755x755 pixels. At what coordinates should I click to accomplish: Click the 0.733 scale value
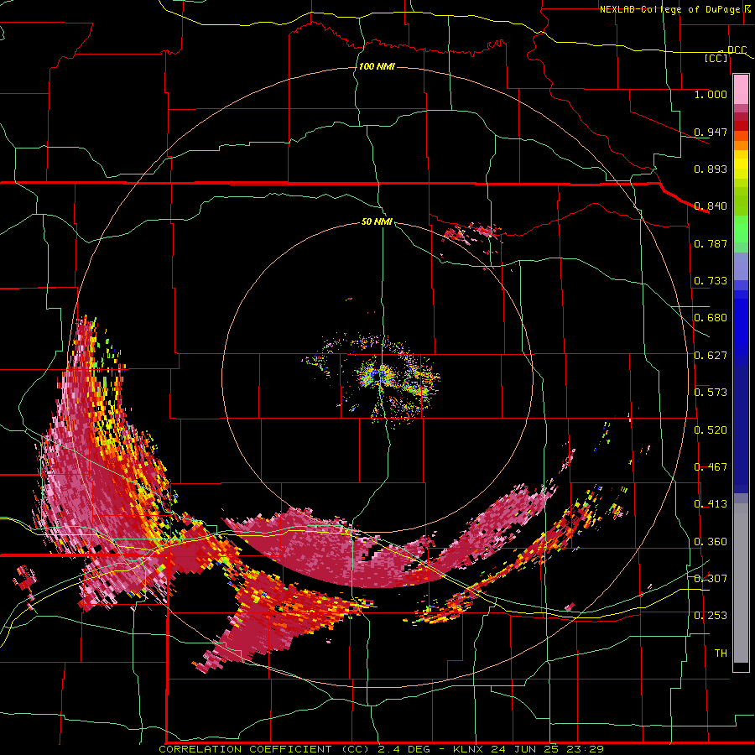(x=711, y=281)
